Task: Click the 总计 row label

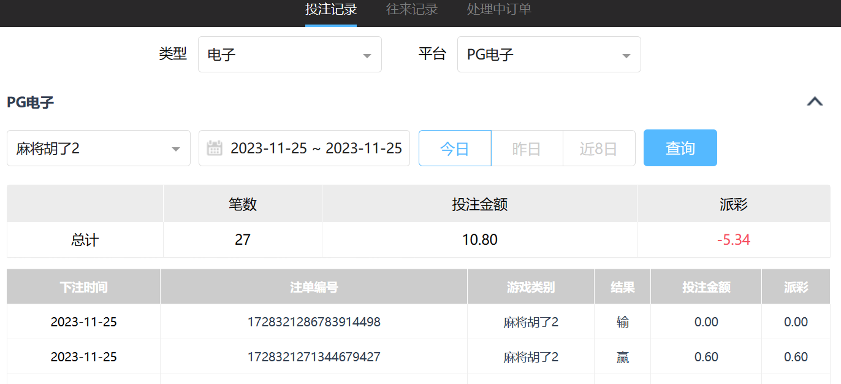Action: click(x=85, y=240)
